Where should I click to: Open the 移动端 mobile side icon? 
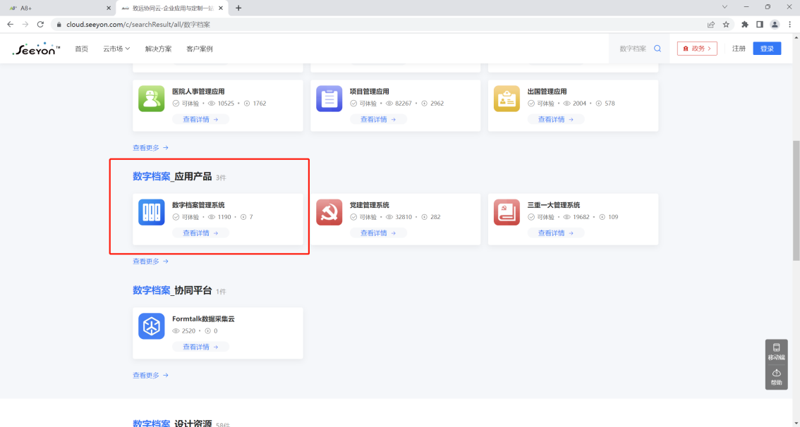point(777,351)
